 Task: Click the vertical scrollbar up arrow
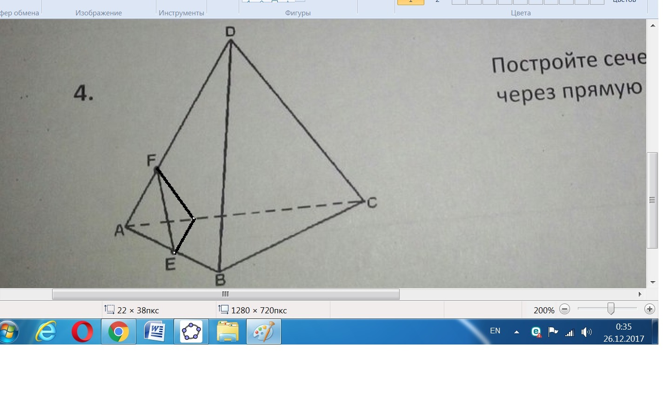coord(653,26)
